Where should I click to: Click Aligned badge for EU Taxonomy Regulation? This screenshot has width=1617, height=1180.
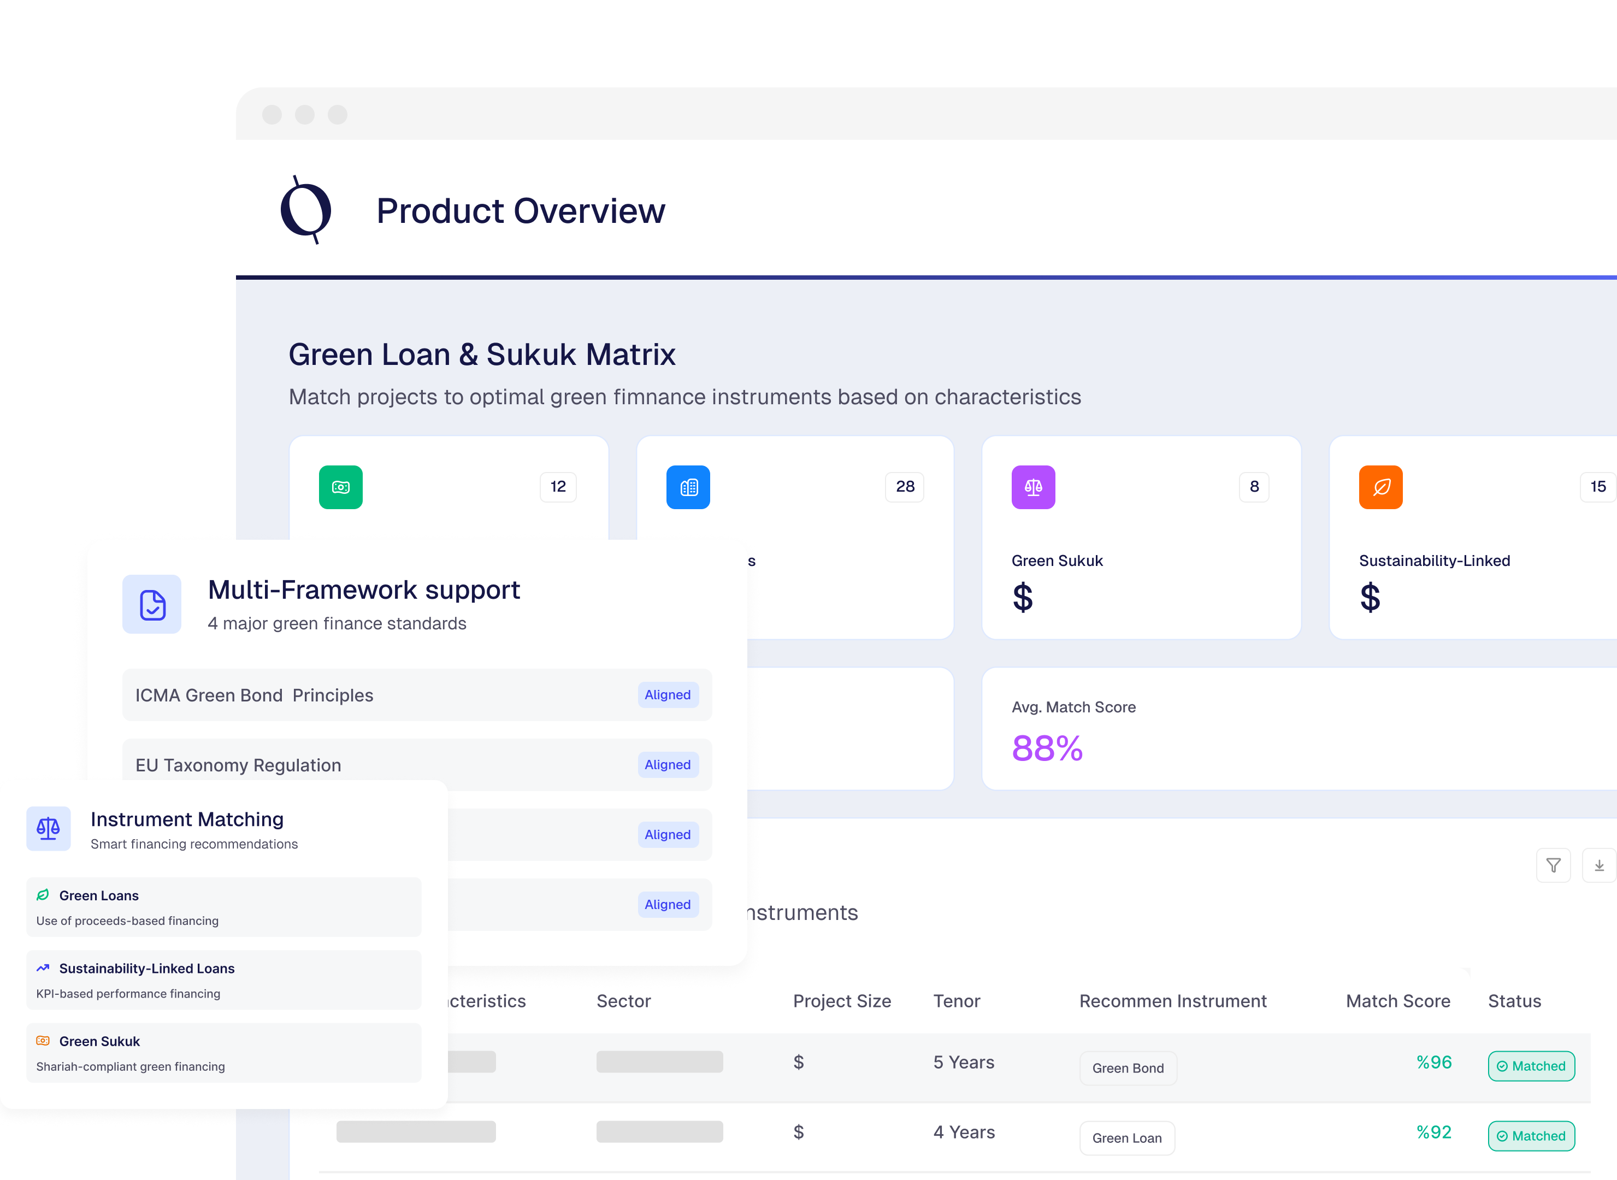tap(667, 765)
